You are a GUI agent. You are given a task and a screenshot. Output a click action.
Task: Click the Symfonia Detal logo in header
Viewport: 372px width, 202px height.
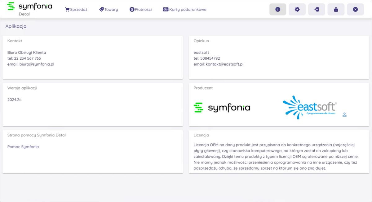coord(29,9)
